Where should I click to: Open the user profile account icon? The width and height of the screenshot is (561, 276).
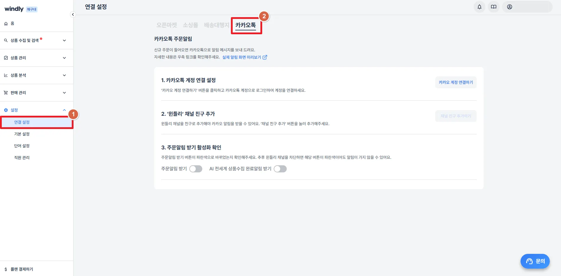510,7
